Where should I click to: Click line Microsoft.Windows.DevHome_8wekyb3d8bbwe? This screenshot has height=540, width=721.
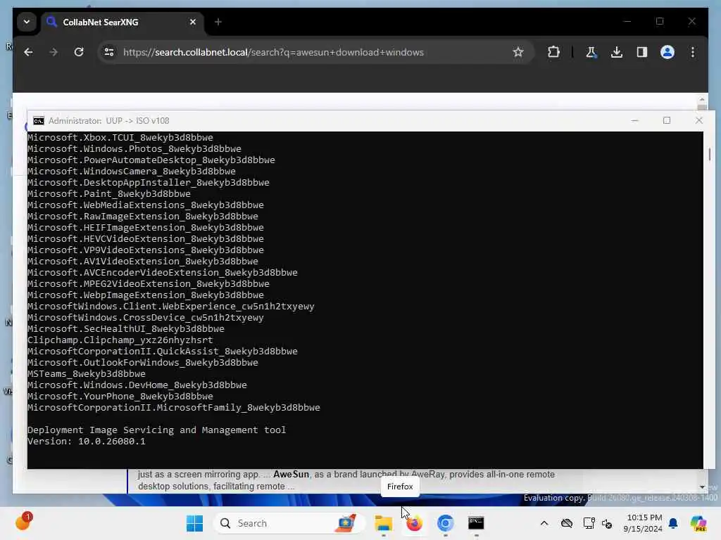(x=137, y=385)
